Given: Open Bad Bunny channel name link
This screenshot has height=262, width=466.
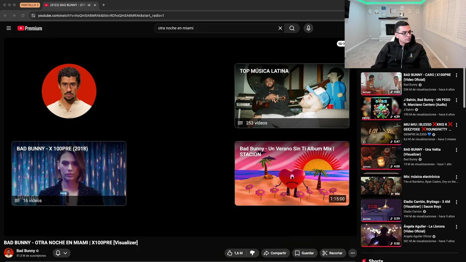Looking at the screenshot, I should [x=25, y=251].
